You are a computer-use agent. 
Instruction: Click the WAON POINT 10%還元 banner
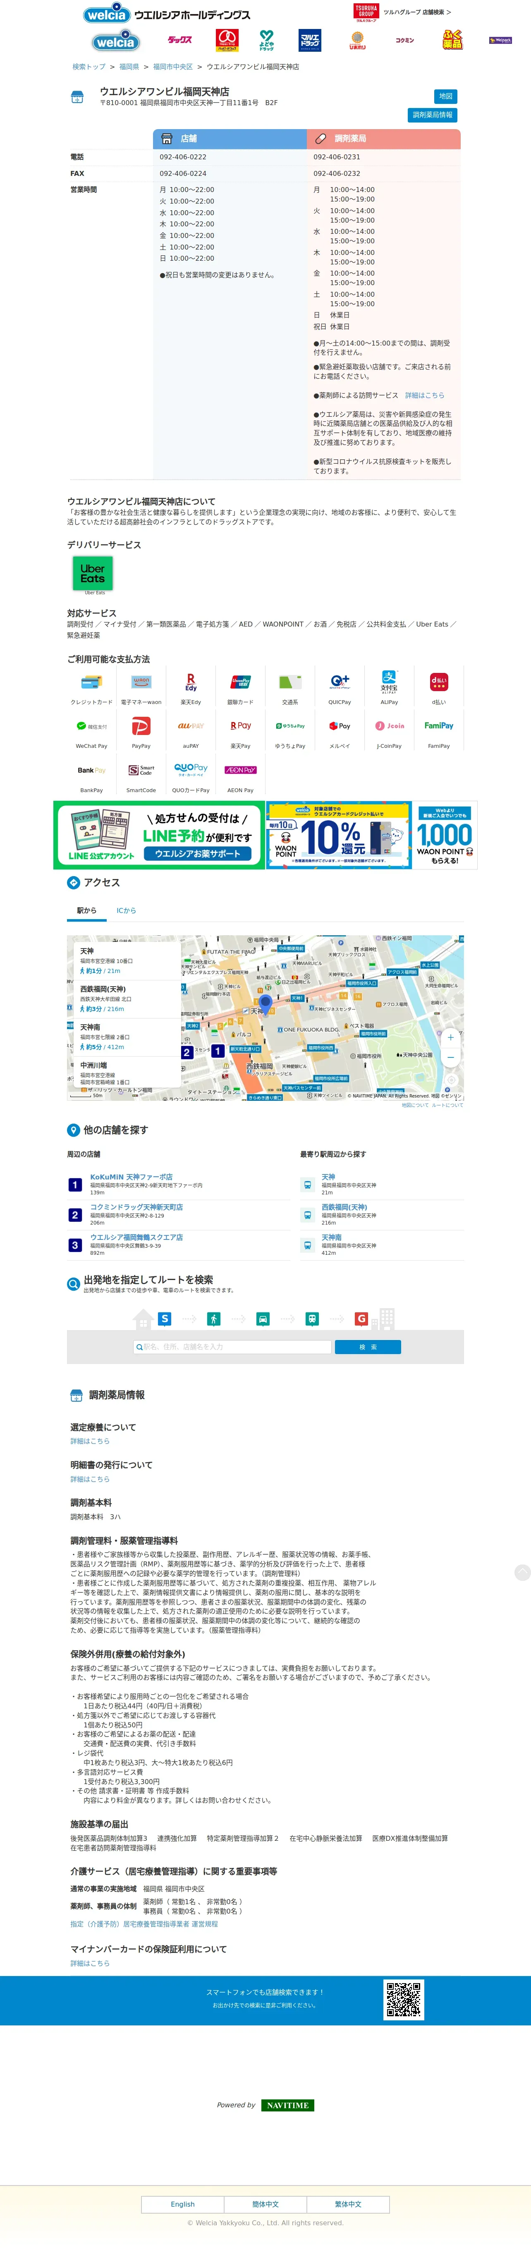[339, 835]
